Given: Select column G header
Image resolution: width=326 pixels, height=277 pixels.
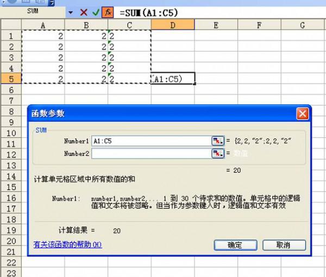Looking at the screenshot, I should 303,25.
